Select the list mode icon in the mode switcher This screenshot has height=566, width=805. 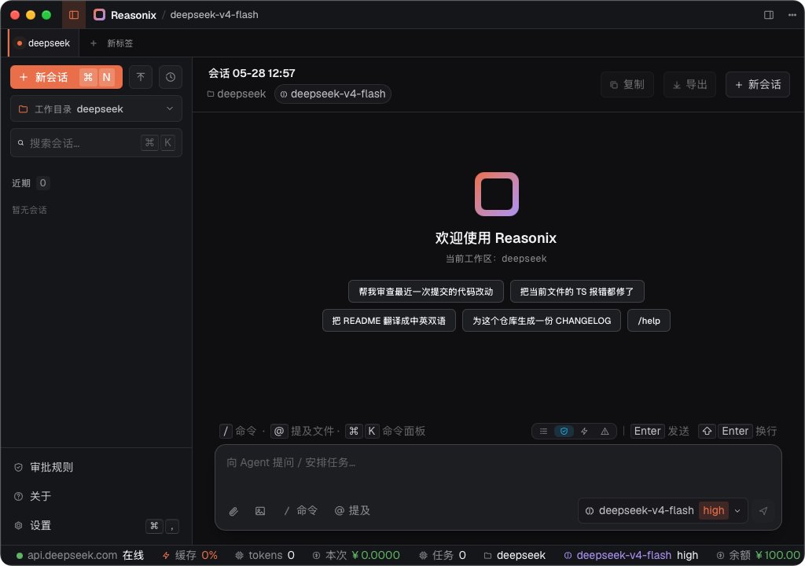tap(543, 432)
